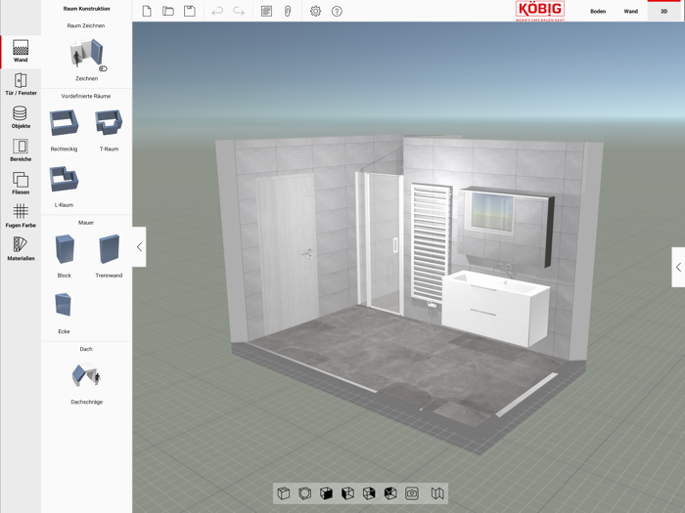Open help with the question mark icon
This screenshot has height=513, width=685.
(337, 12)
